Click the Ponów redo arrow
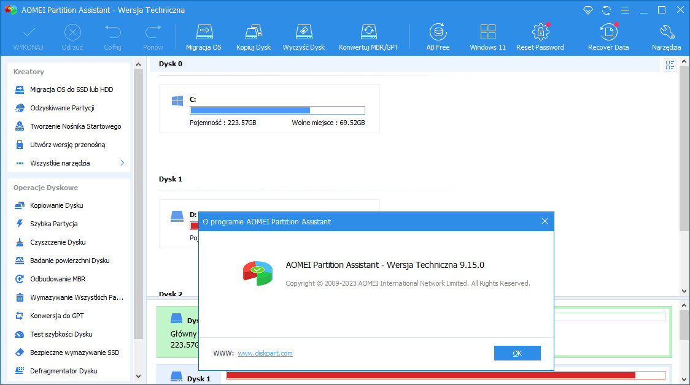 click(153, 32)
